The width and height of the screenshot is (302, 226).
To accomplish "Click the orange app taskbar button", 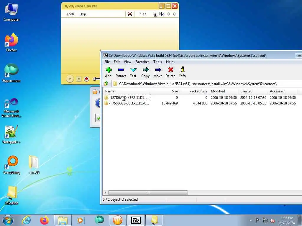I will (x=118, y=220).
